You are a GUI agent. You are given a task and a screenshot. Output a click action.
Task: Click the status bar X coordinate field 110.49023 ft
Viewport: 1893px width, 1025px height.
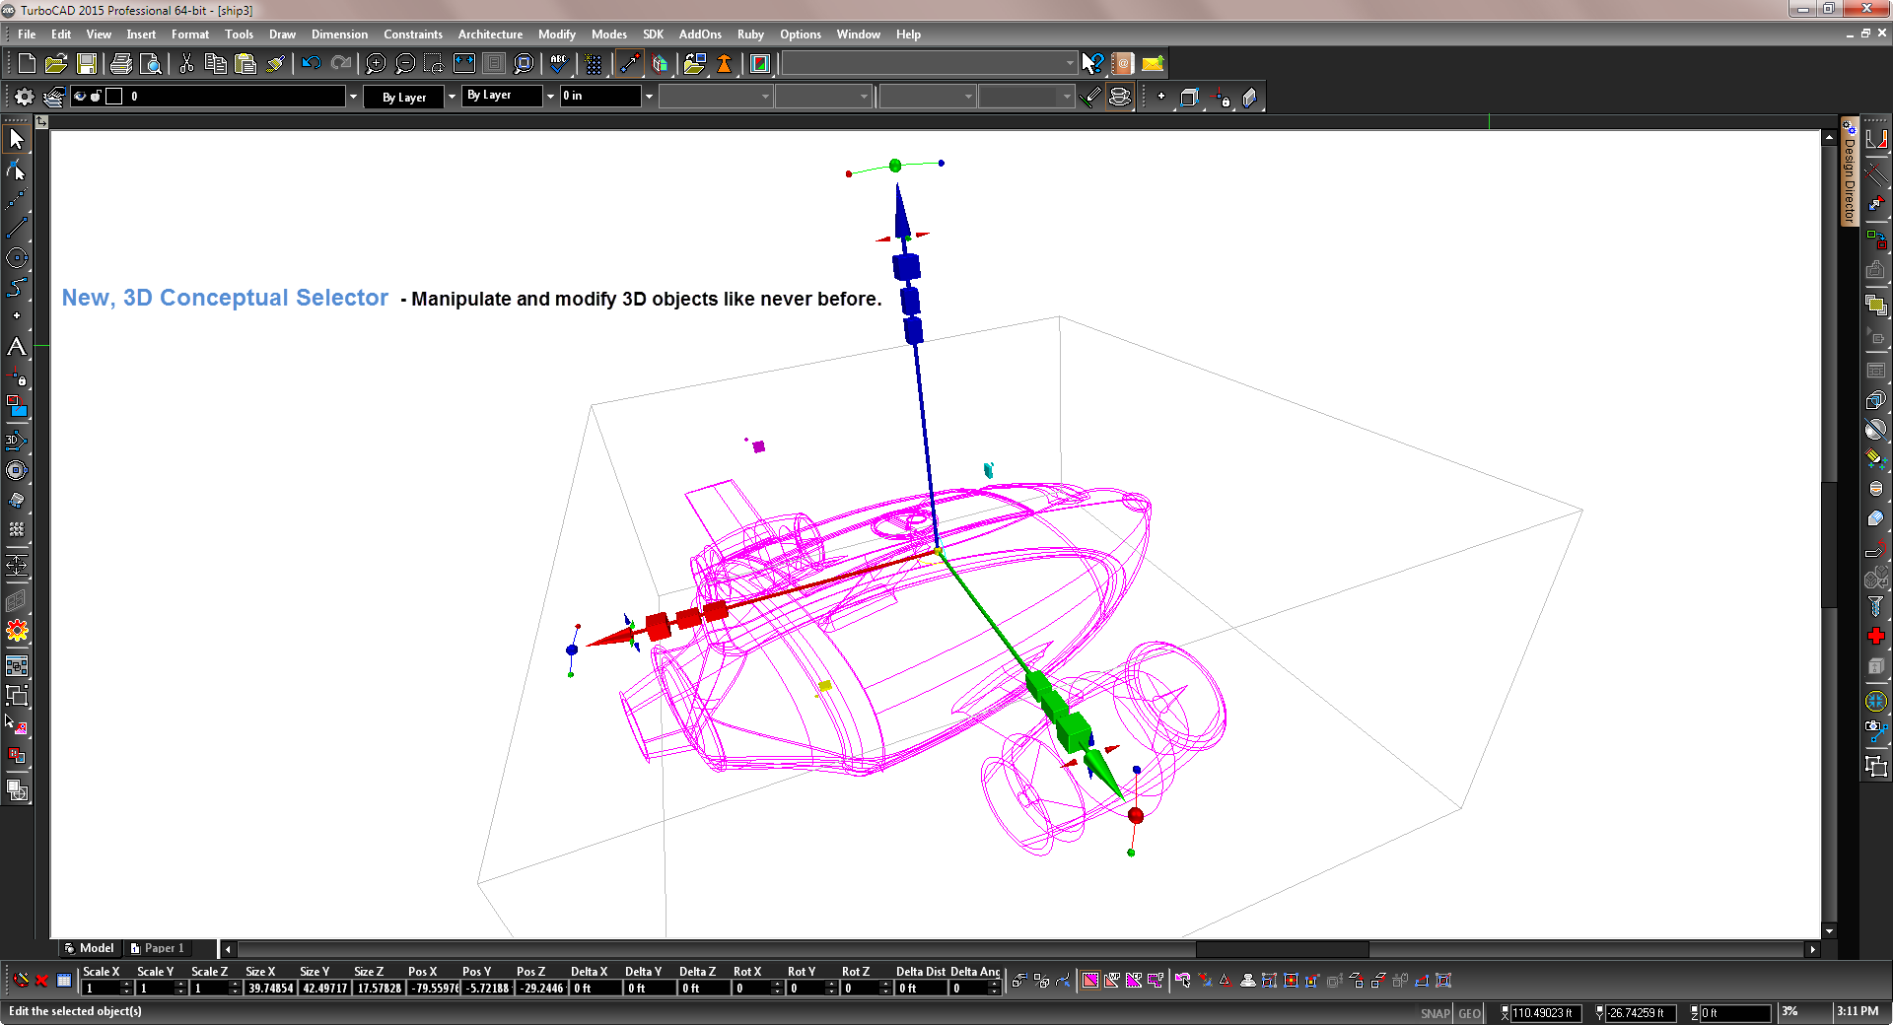pyautogui.click(x=1545, y=1012)
